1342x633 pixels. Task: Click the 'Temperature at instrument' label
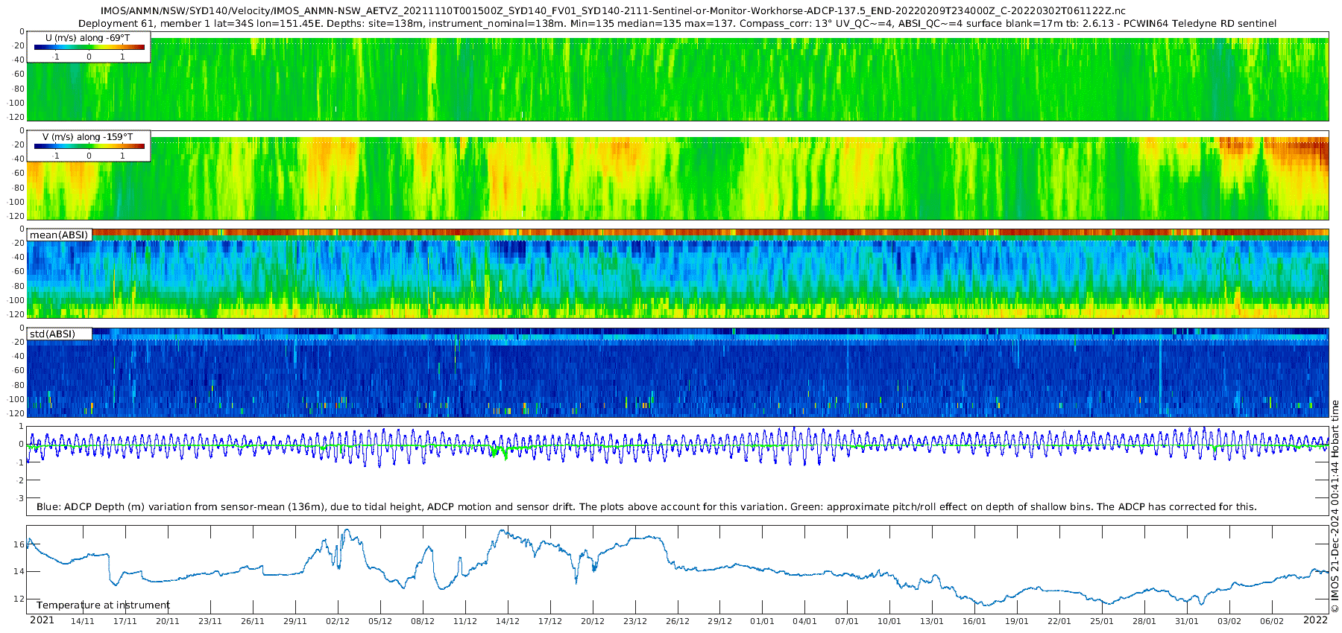click(x=103, y=605)
